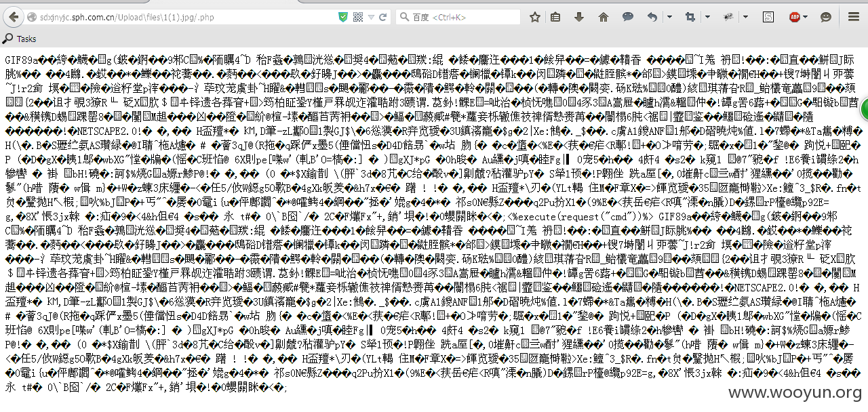This screenshot has height=412, width=868.
Task: Go back with the Back arrow button
Action: pyautogui.click(x=14, y=17)
